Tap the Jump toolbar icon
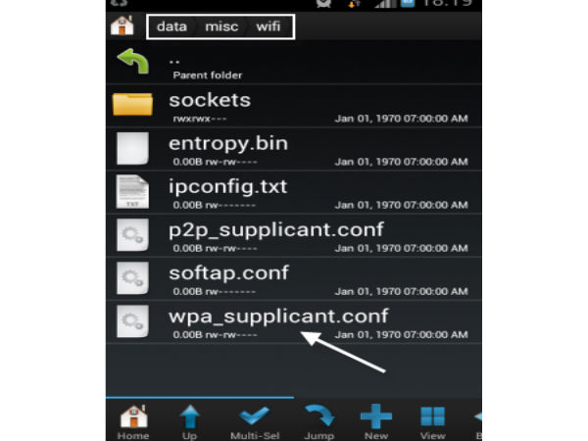 coord(318,419)
